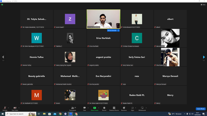Open Mail app from taskbar

click(55, 114)
